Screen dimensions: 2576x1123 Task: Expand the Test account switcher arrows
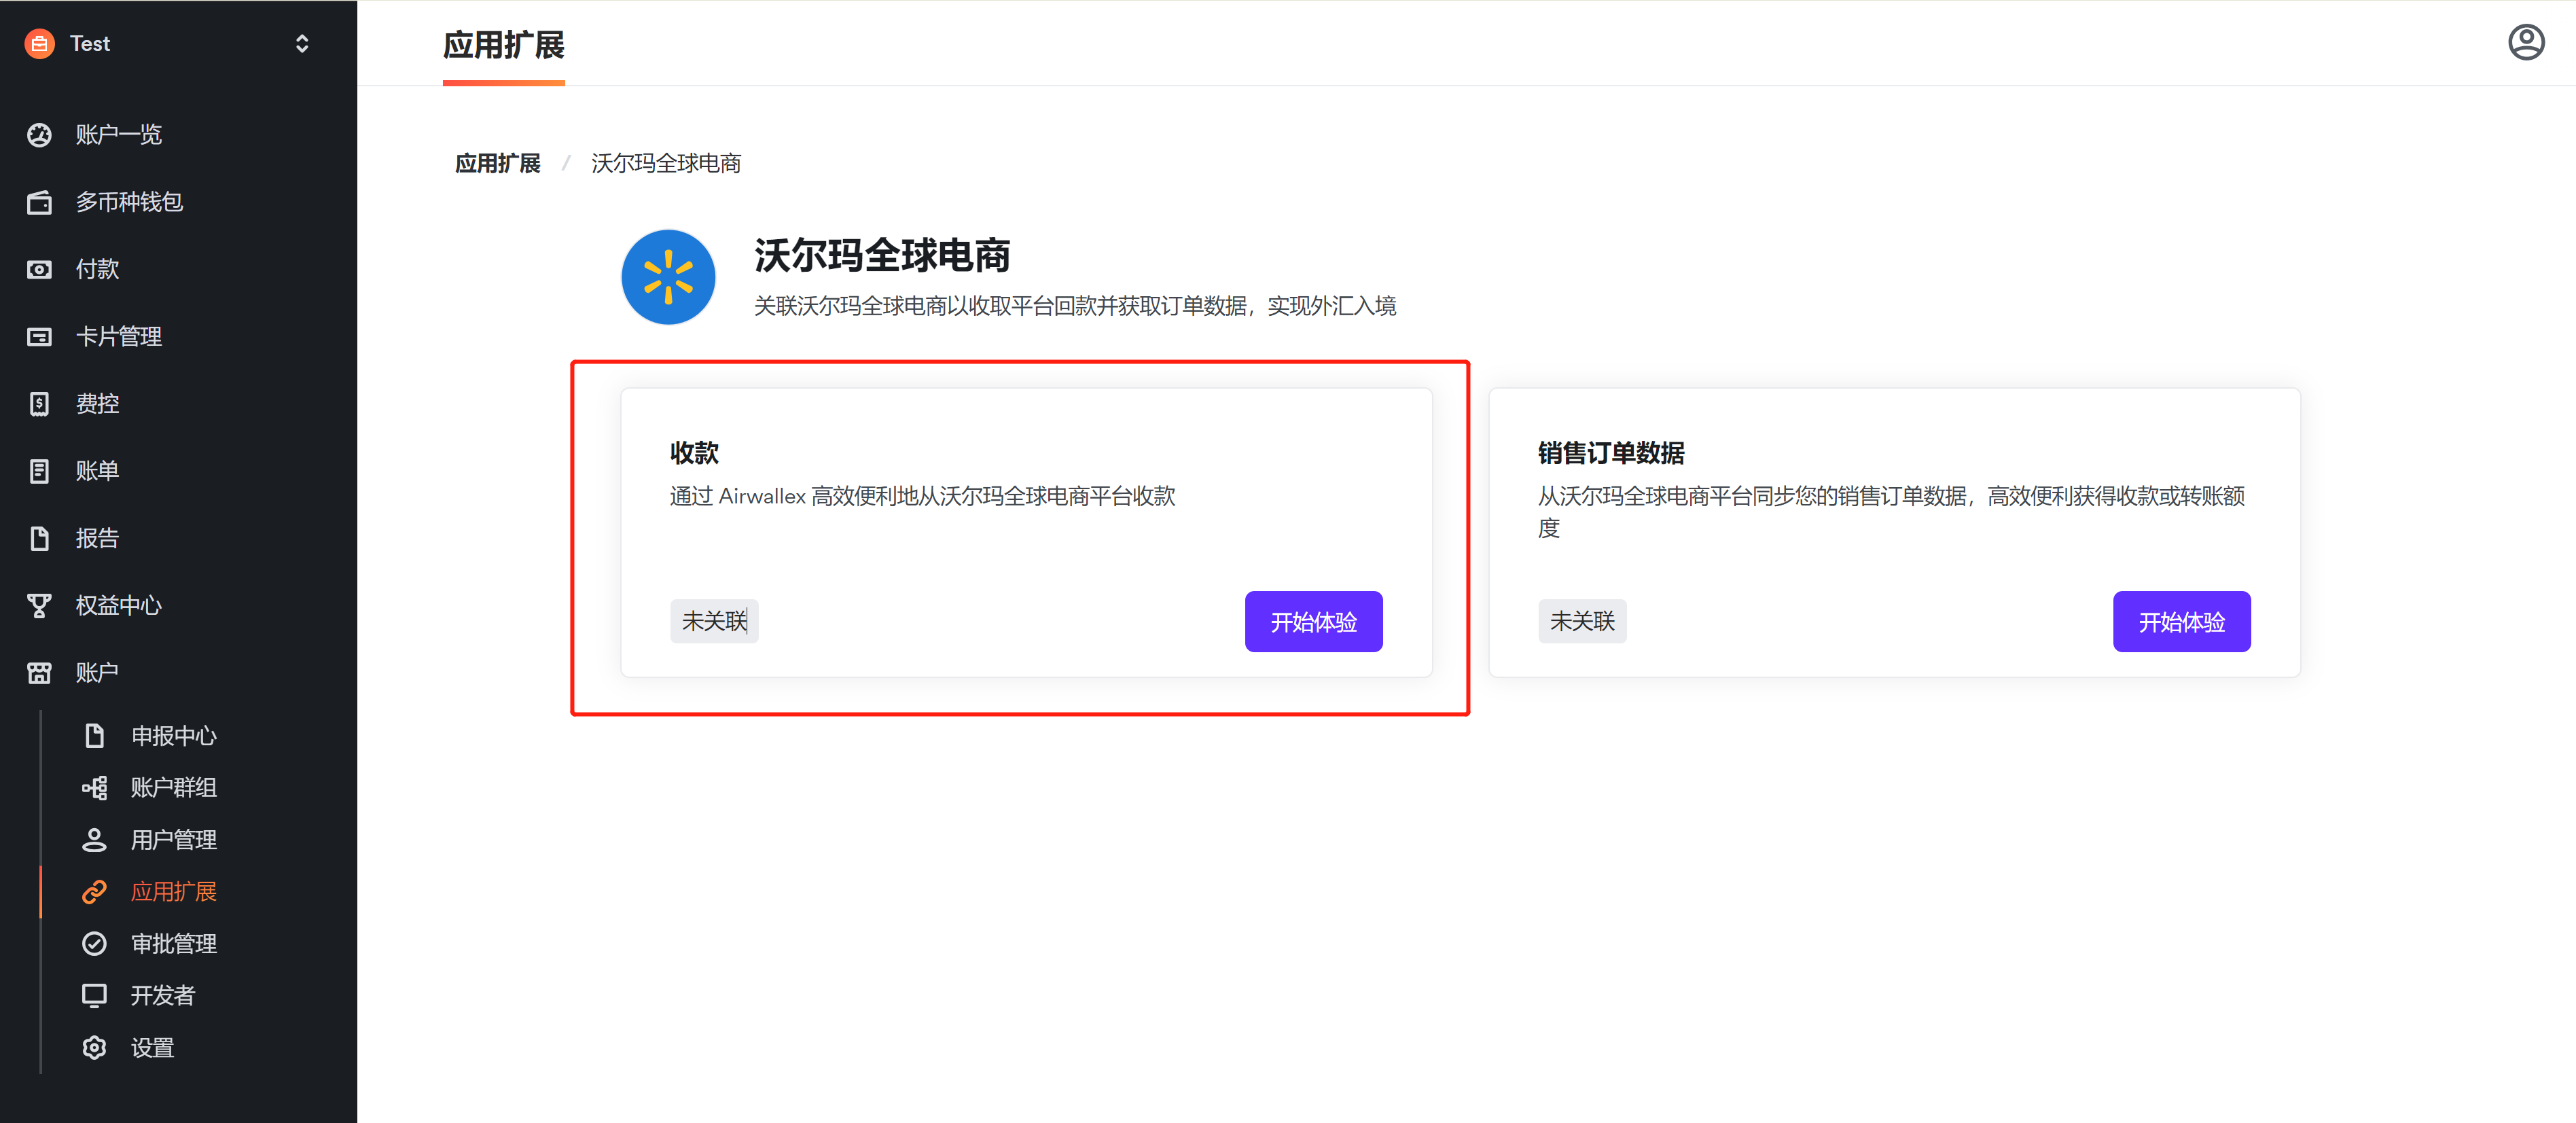point(302,44)
